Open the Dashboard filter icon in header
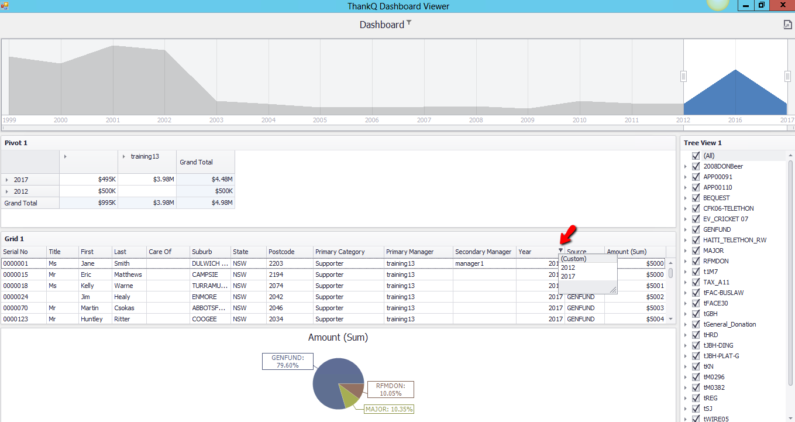Screen dimensions: 795x422 click(409, 23)
